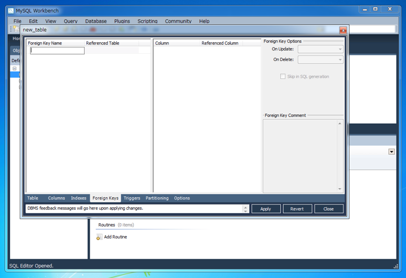The image size is (406, 278).
Task: Click the new SQL file toolbar icon
Action: [16, 29]
